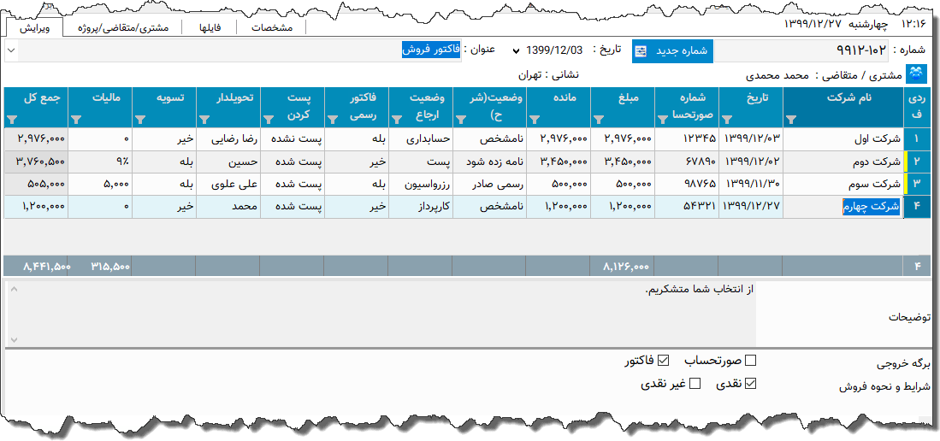Open the filter for جمع کل column

pyautogui.click(x=11, y=120)
